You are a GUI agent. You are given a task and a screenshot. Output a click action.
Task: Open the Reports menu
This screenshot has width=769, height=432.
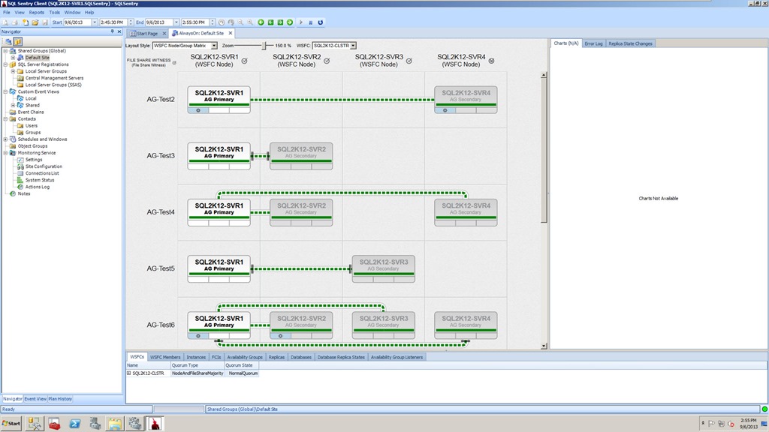point(36,12)
